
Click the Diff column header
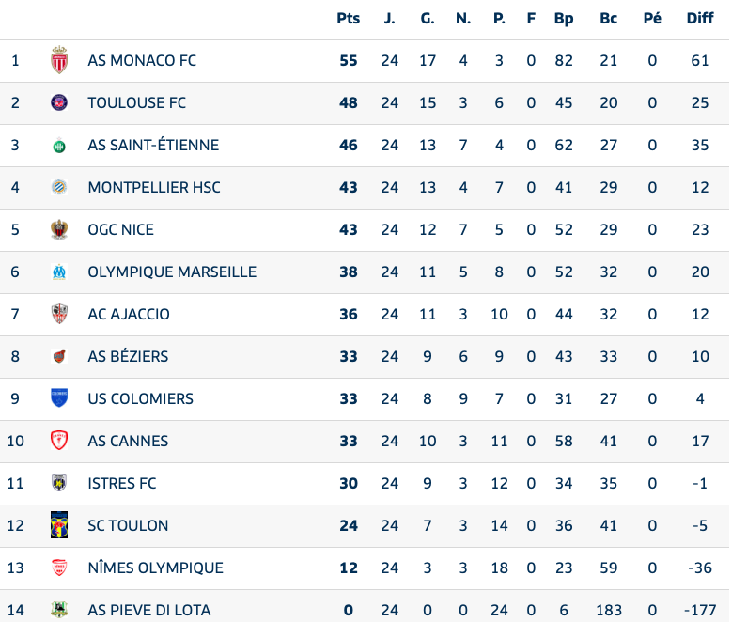tap(700, 18)
